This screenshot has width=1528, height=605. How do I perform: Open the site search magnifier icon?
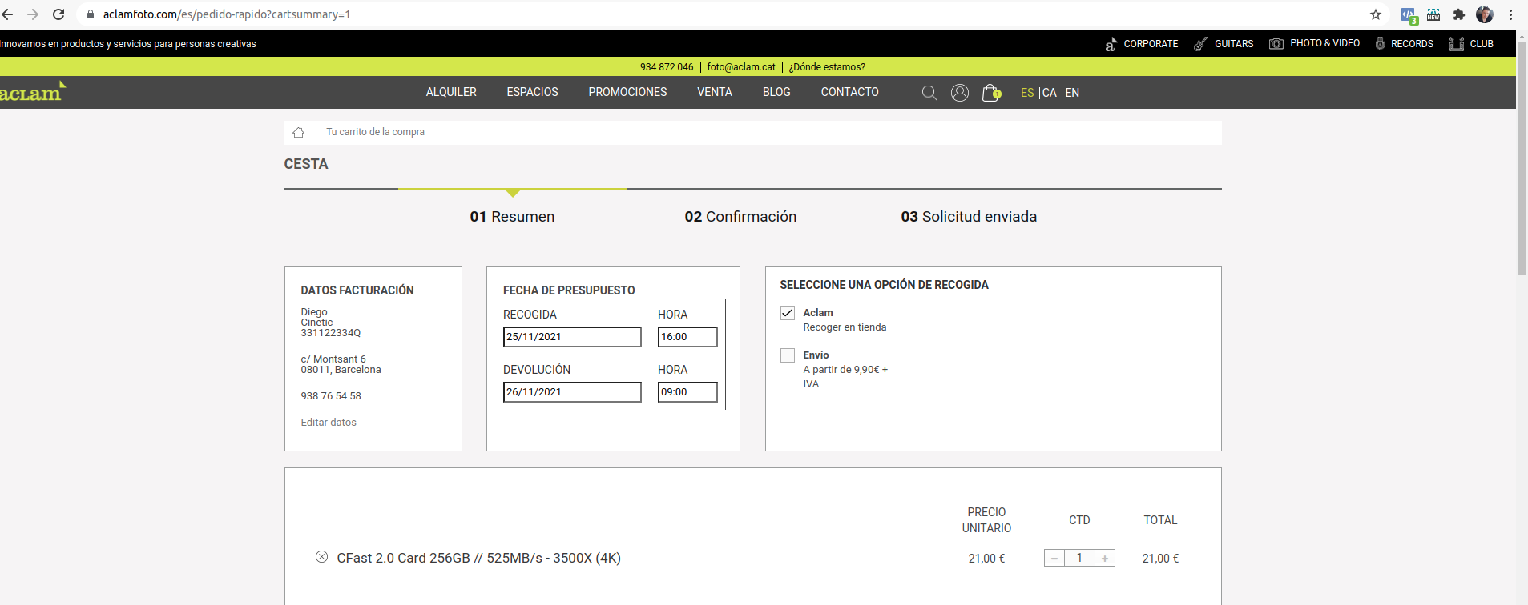click(x=929, y=93)
